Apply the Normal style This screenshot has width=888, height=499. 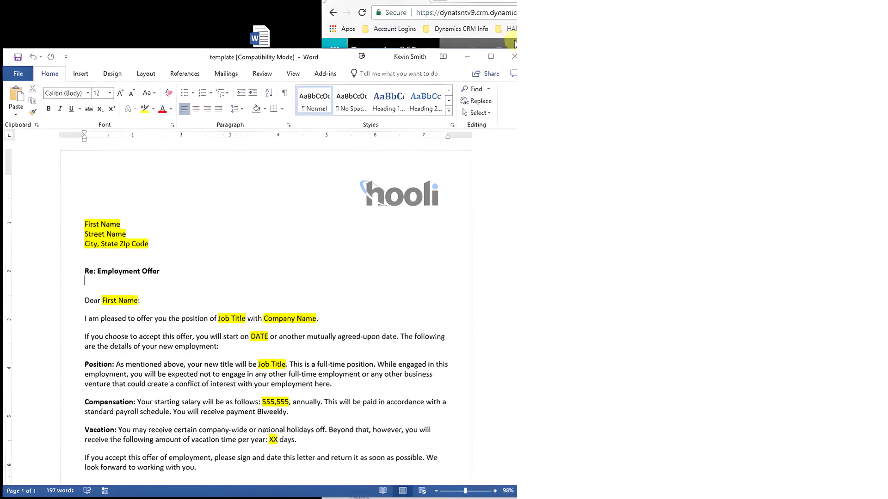[x=314, y=101]
